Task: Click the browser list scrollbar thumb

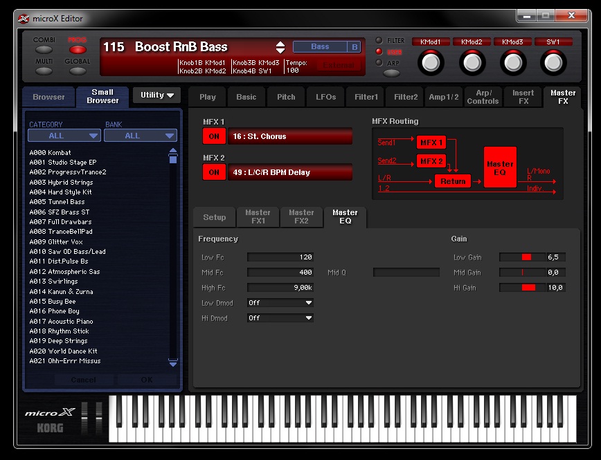Action: point(173,158)
